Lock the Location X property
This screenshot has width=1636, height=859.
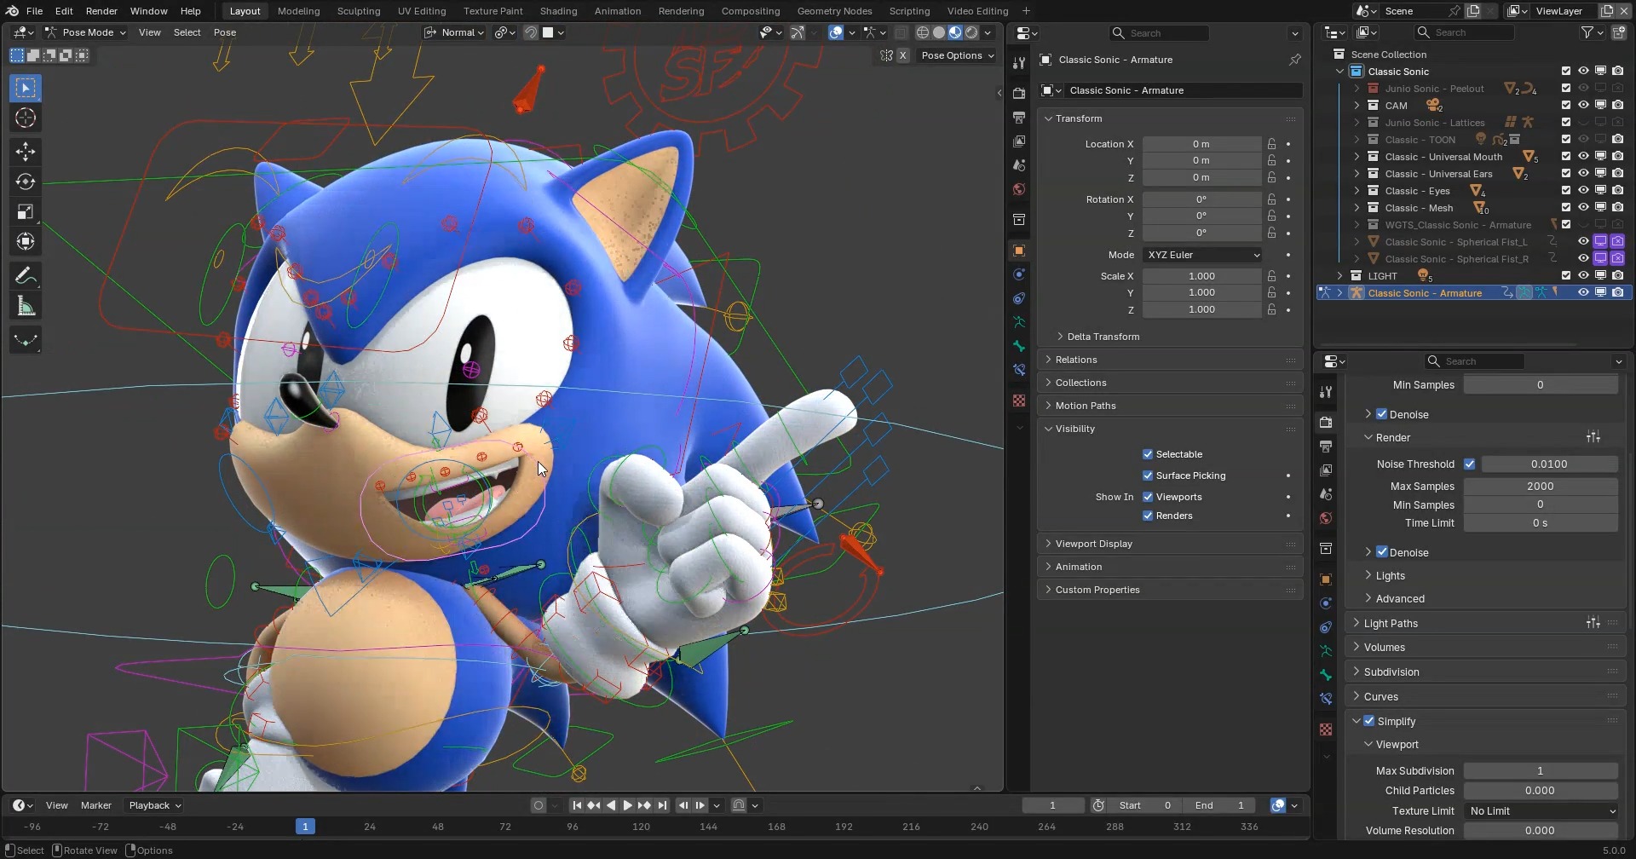tap(1271, 144)
